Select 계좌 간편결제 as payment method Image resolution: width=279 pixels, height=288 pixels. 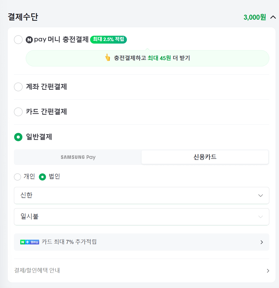(x=18, y=87)
